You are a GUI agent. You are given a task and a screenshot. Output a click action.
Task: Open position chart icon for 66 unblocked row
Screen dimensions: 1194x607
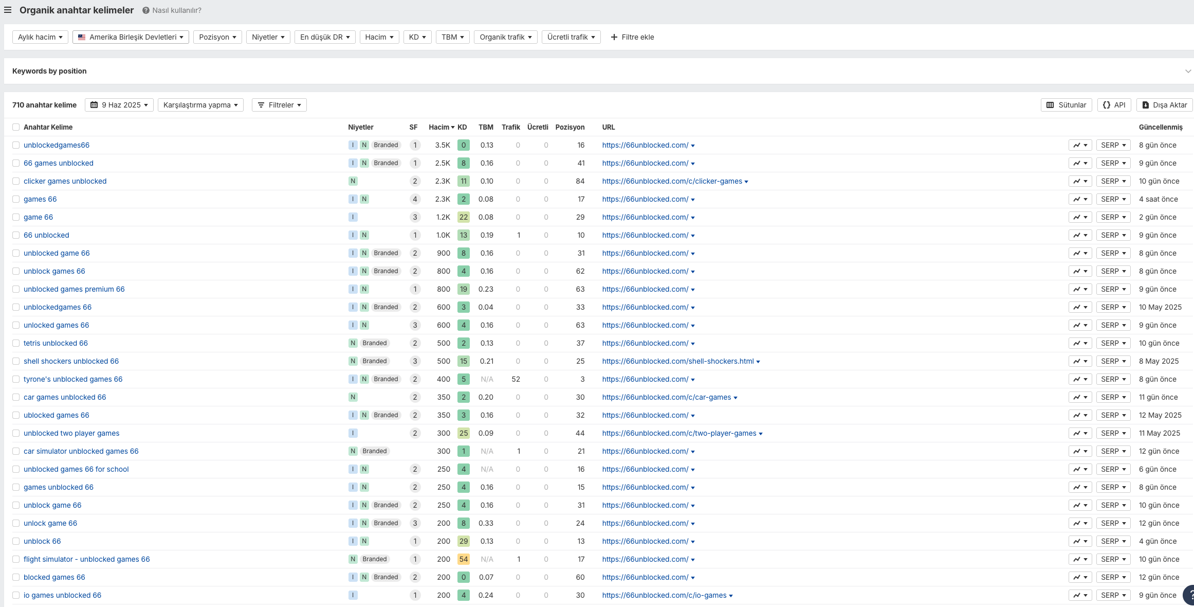click(1080, 235)
